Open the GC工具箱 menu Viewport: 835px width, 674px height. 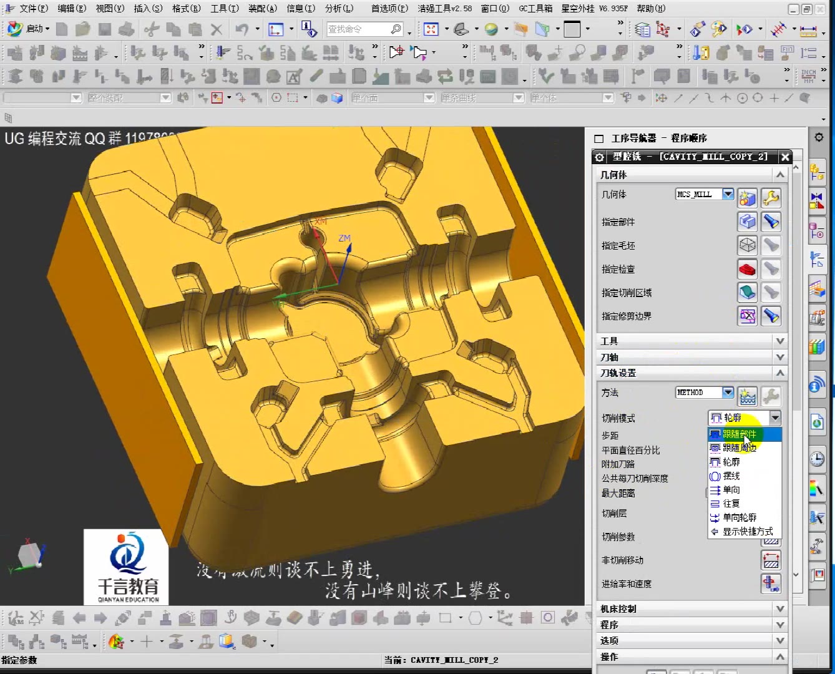535,9
